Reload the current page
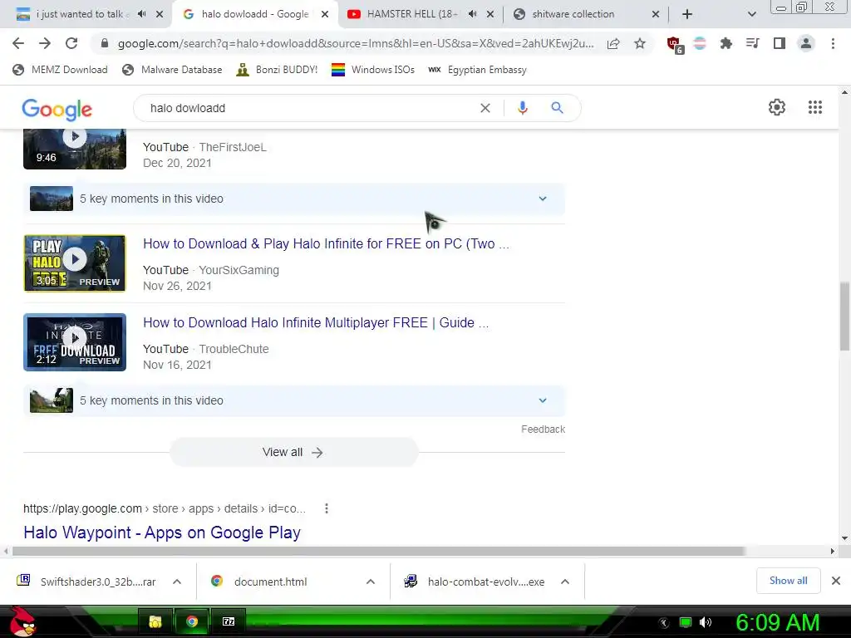Image resolution: width=851 pixels, height=638 pixels. 71,43
